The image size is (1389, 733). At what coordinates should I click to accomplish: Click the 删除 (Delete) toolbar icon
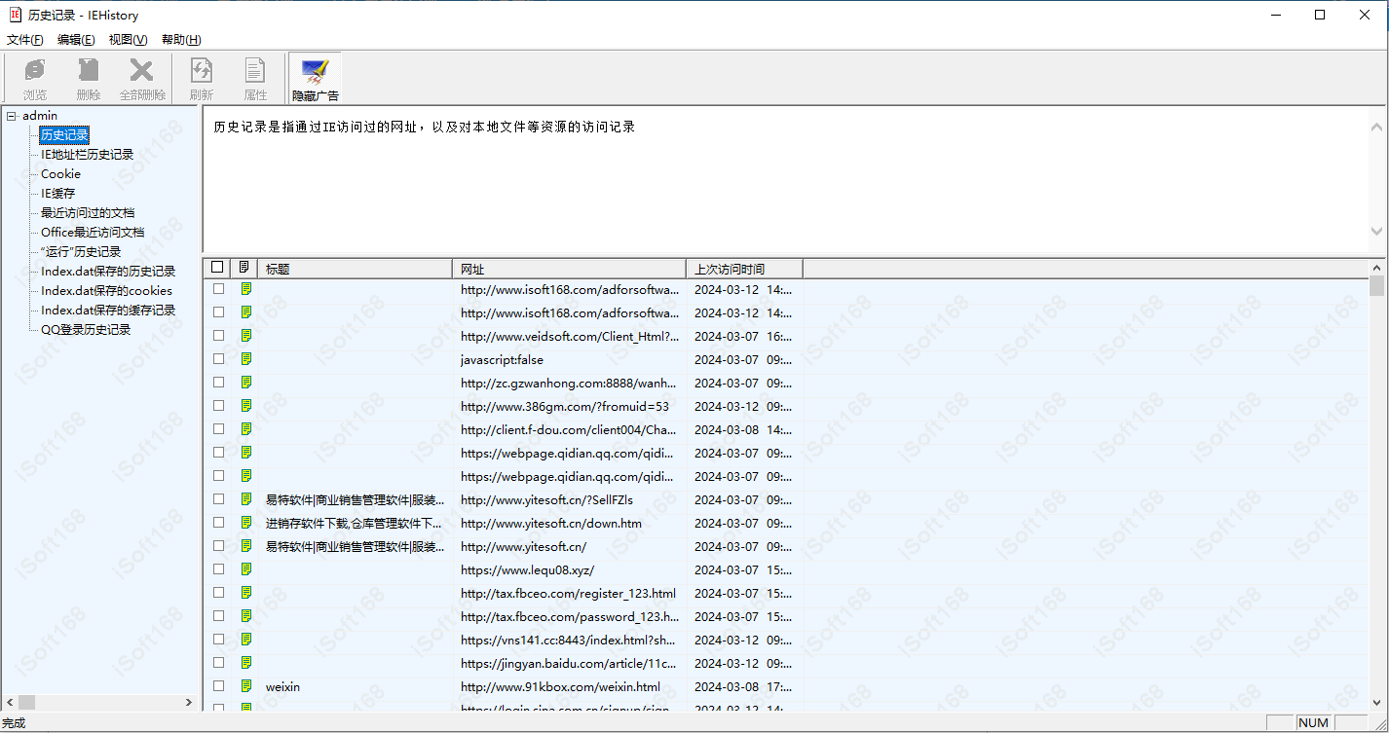click(x=89, y=77)
